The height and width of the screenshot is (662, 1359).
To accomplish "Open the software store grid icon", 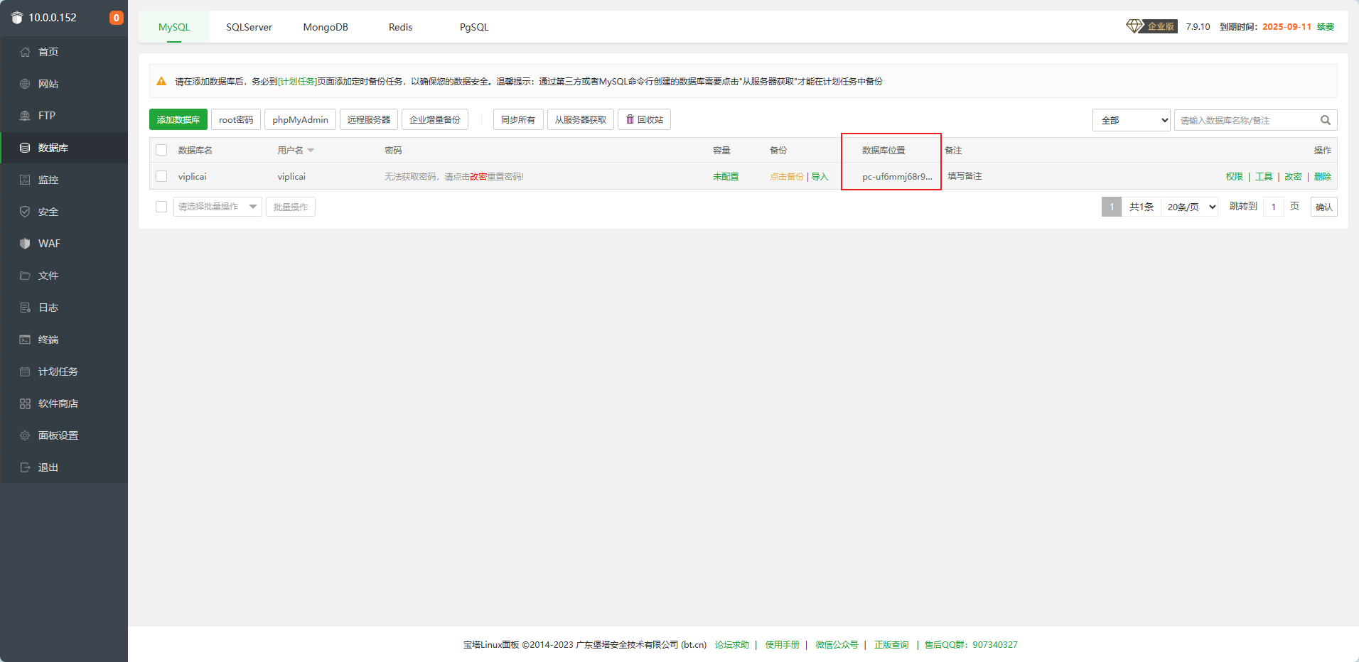I will [x=25, y=403].
